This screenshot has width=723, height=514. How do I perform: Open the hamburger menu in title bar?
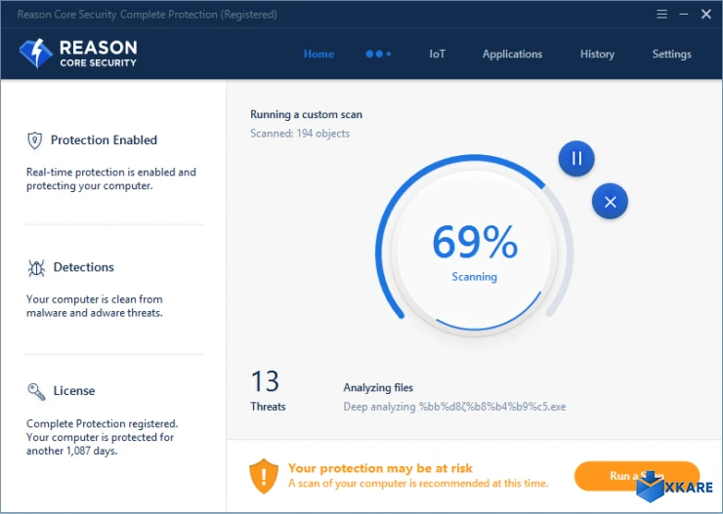(x=661, y=15)
